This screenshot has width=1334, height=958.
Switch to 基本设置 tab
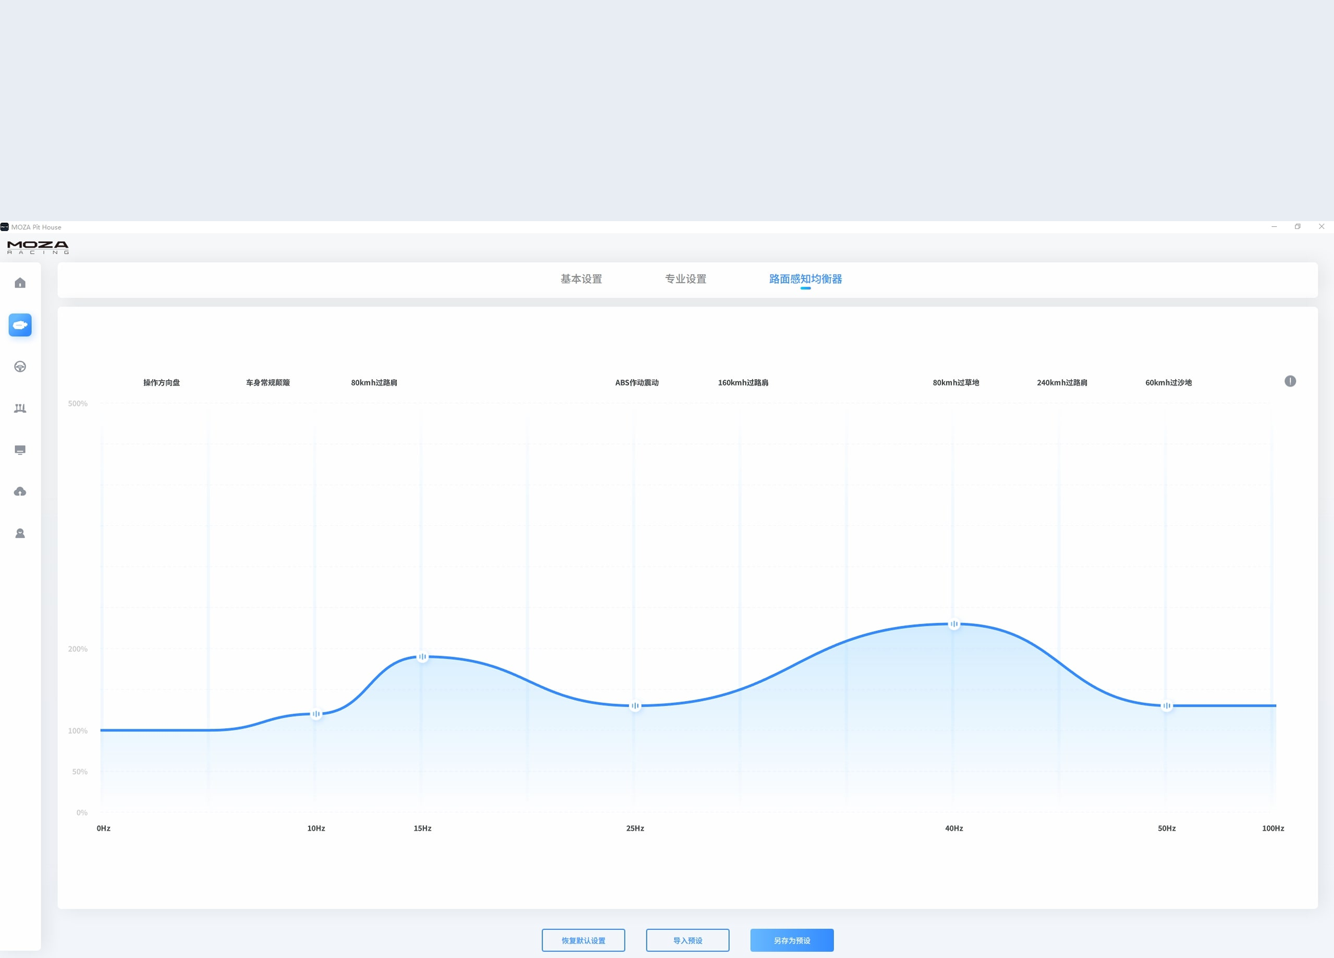click(x=581, y=279)
